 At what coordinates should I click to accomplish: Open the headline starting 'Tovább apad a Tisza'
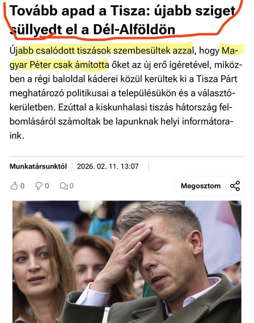123,20
